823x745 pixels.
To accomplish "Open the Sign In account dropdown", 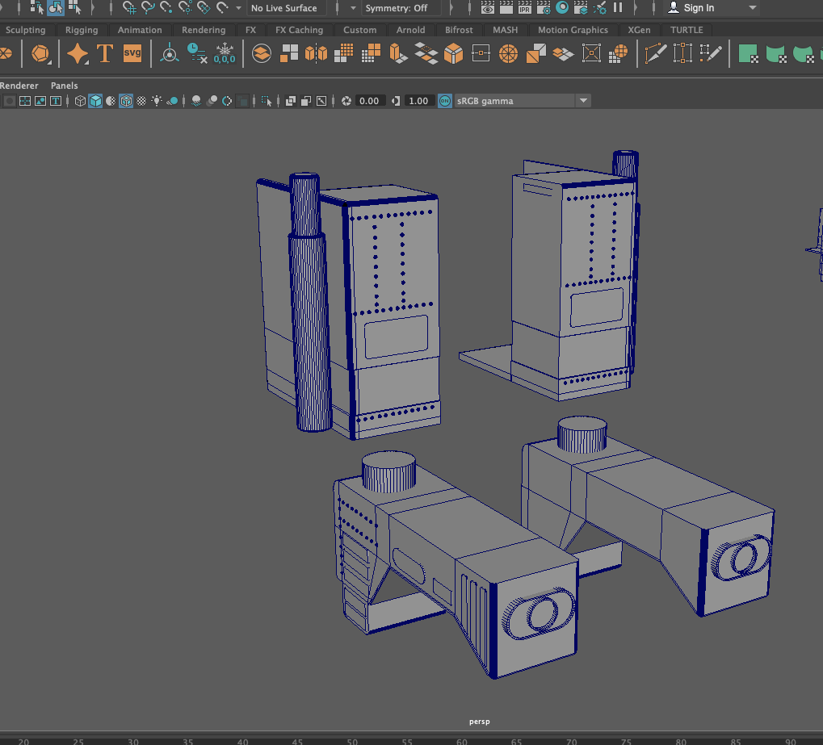I will coord(712,8).
